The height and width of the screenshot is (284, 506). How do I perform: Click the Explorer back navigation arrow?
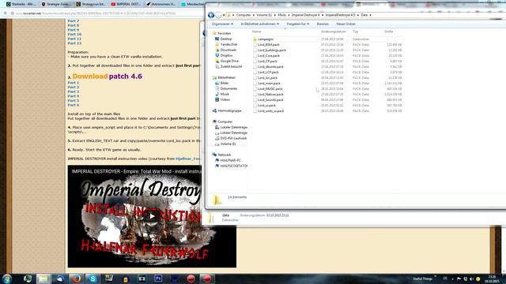tap(211, 15)
